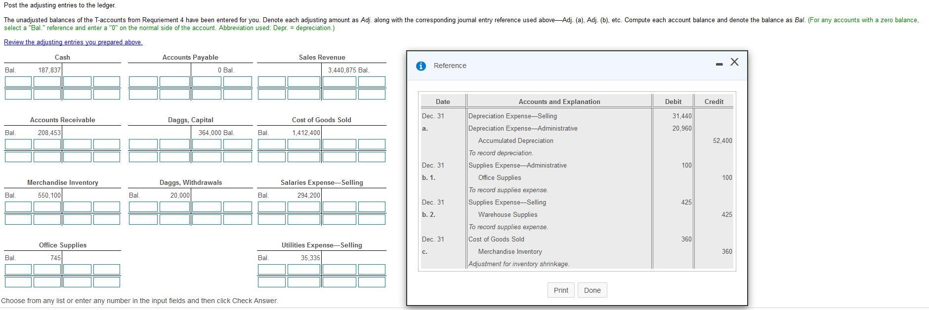Select Accounts Payable first-row credit reference box

click(x=237, y=82)
